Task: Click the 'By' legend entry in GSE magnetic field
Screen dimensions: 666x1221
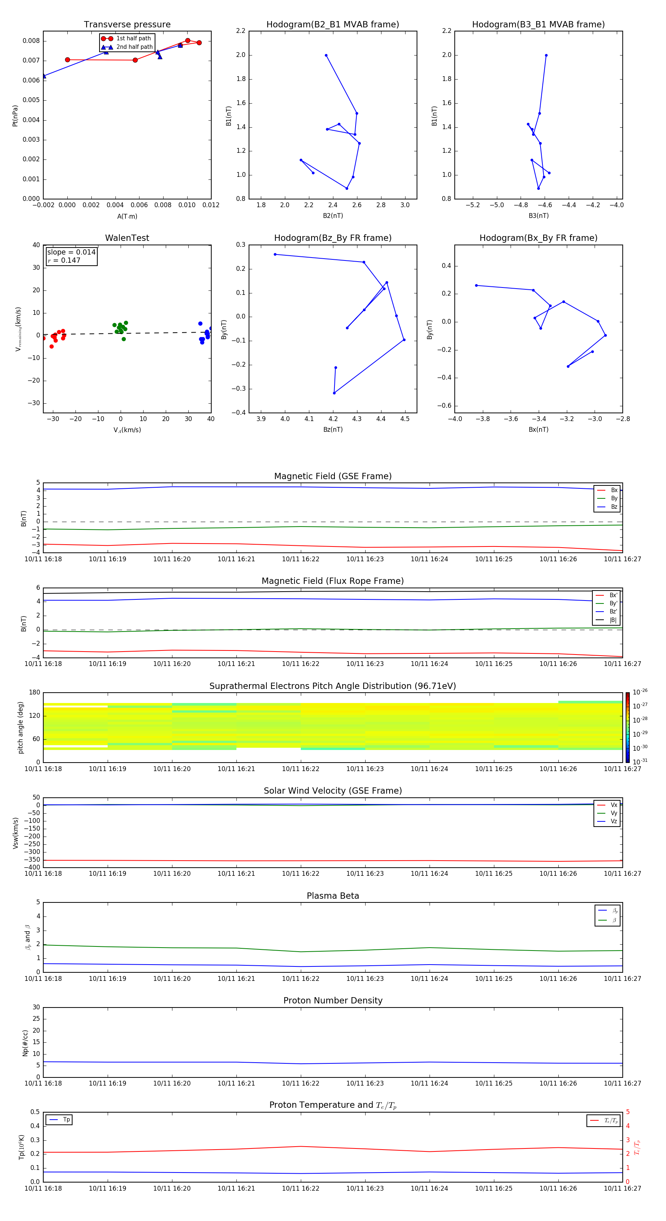Action: pyautogui.click(x=607, y=498)
